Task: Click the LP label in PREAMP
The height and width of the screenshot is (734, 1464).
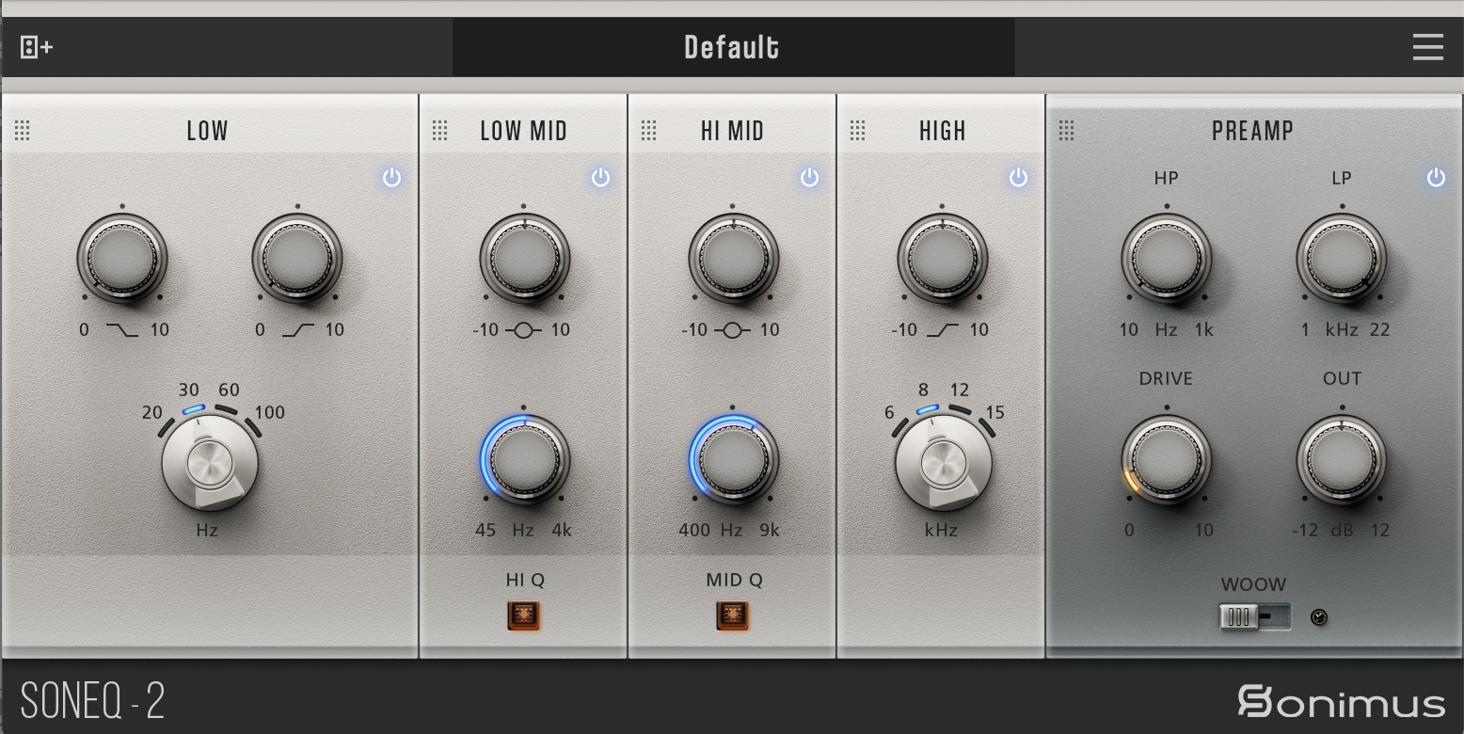Action: (x=1342, y=178)
